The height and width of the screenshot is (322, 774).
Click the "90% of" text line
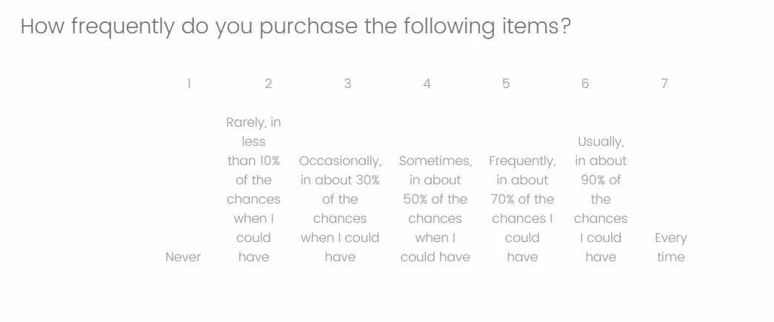click(601, 180)
